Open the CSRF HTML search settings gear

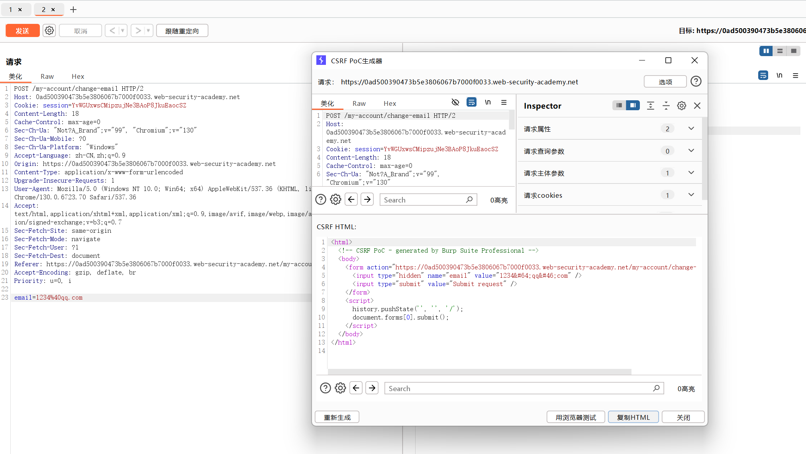pos(340,388)
